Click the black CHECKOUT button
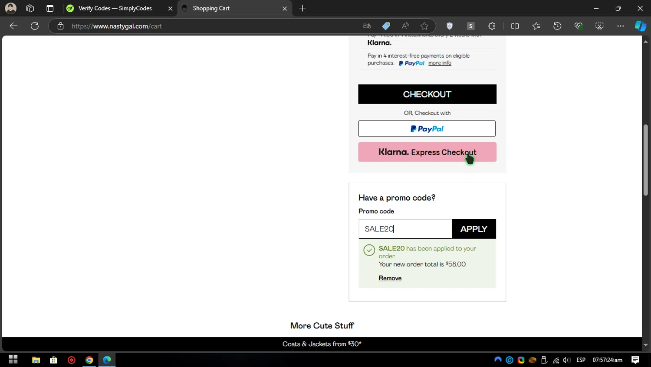651x367 pixels. [x=427, y=94]
